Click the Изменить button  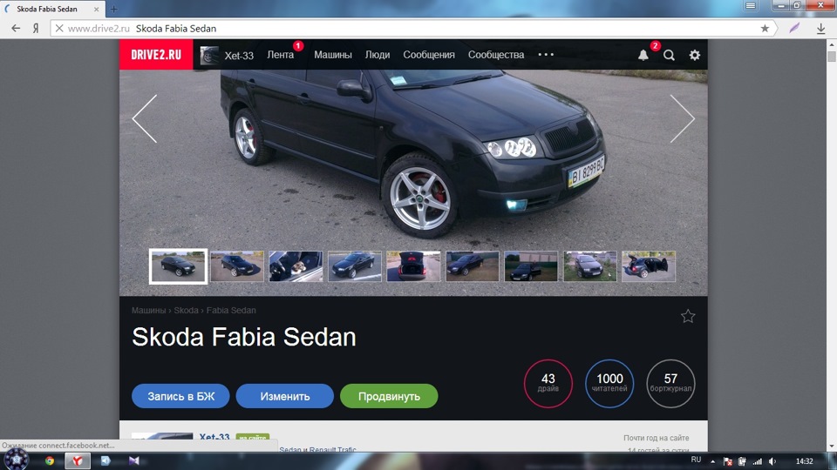pyautogui.click(x=285, y=396)
